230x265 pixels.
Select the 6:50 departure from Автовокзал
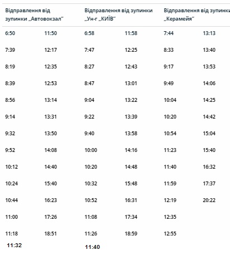point(10,33)
